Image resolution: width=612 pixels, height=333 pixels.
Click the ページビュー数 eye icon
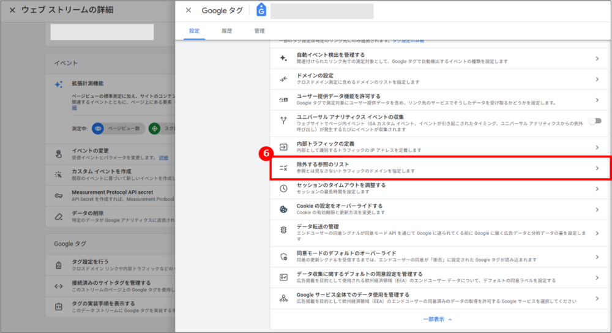(98, 129)
